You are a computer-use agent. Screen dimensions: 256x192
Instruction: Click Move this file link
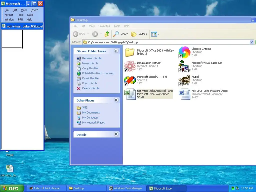90,63
